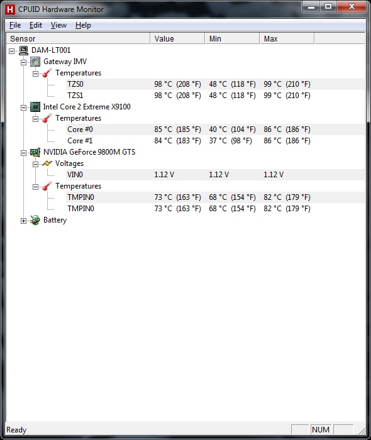
Task: Click the thermometer icon under NVIDIA GeForce
Action: coord(47,186)
